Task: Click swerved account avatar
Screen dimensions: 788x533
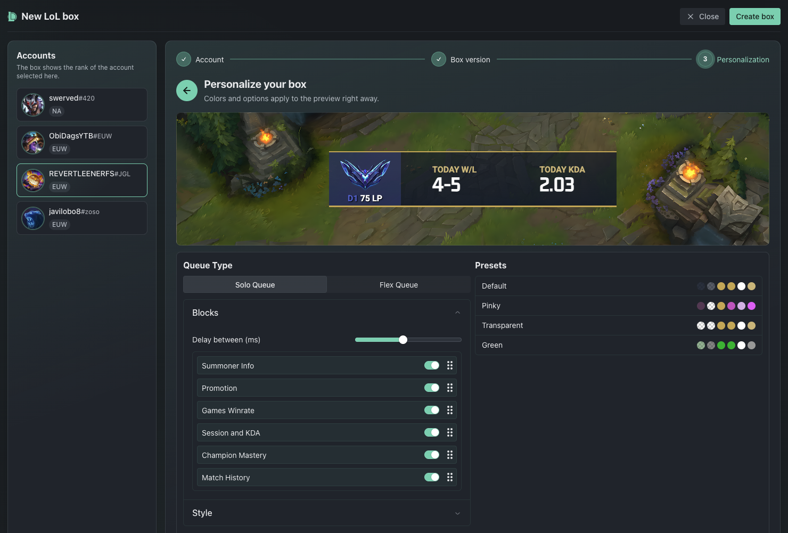Action: click(x=33, y=105)
